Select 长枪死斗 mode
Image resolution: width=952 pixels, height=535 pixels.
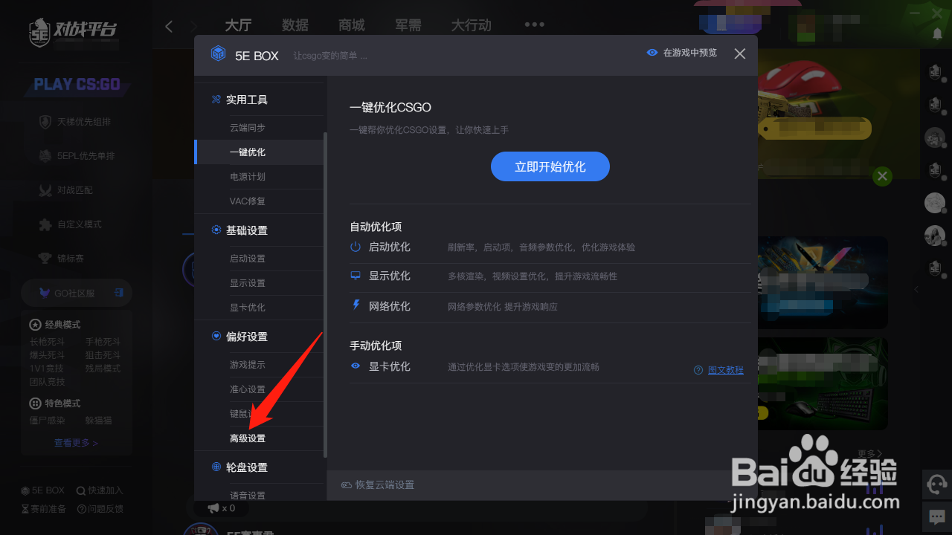click(47, 343)
